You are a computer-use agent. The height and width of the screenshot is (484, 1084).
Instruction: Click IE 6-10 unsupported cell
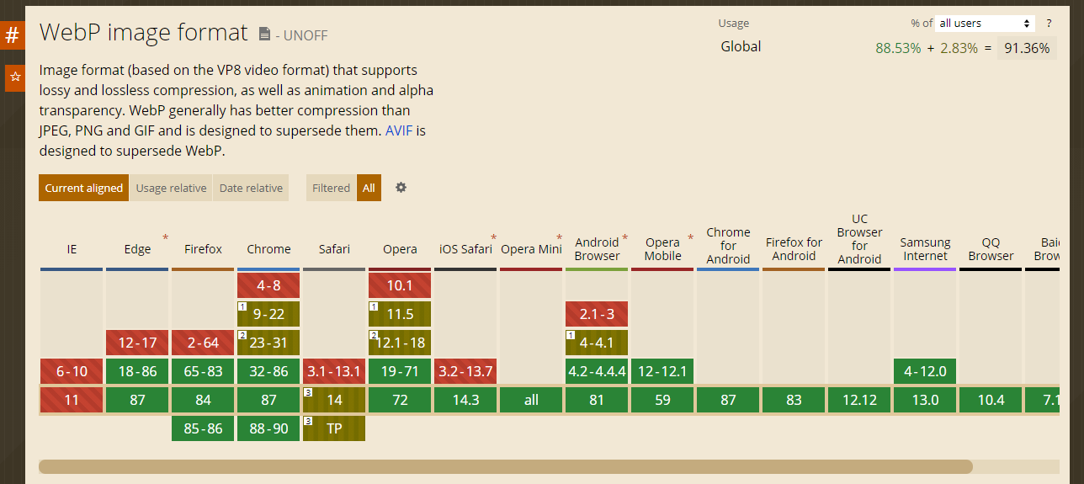pyautogui.click(x=72, y=371)
